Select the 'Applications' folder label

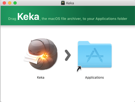[x=94, y=78]
